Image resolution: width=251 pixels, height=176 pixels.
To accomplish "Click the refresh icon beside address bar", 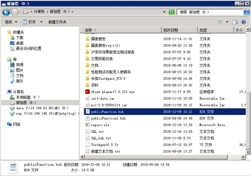I will pyautogui.click(x=171, y=12).
